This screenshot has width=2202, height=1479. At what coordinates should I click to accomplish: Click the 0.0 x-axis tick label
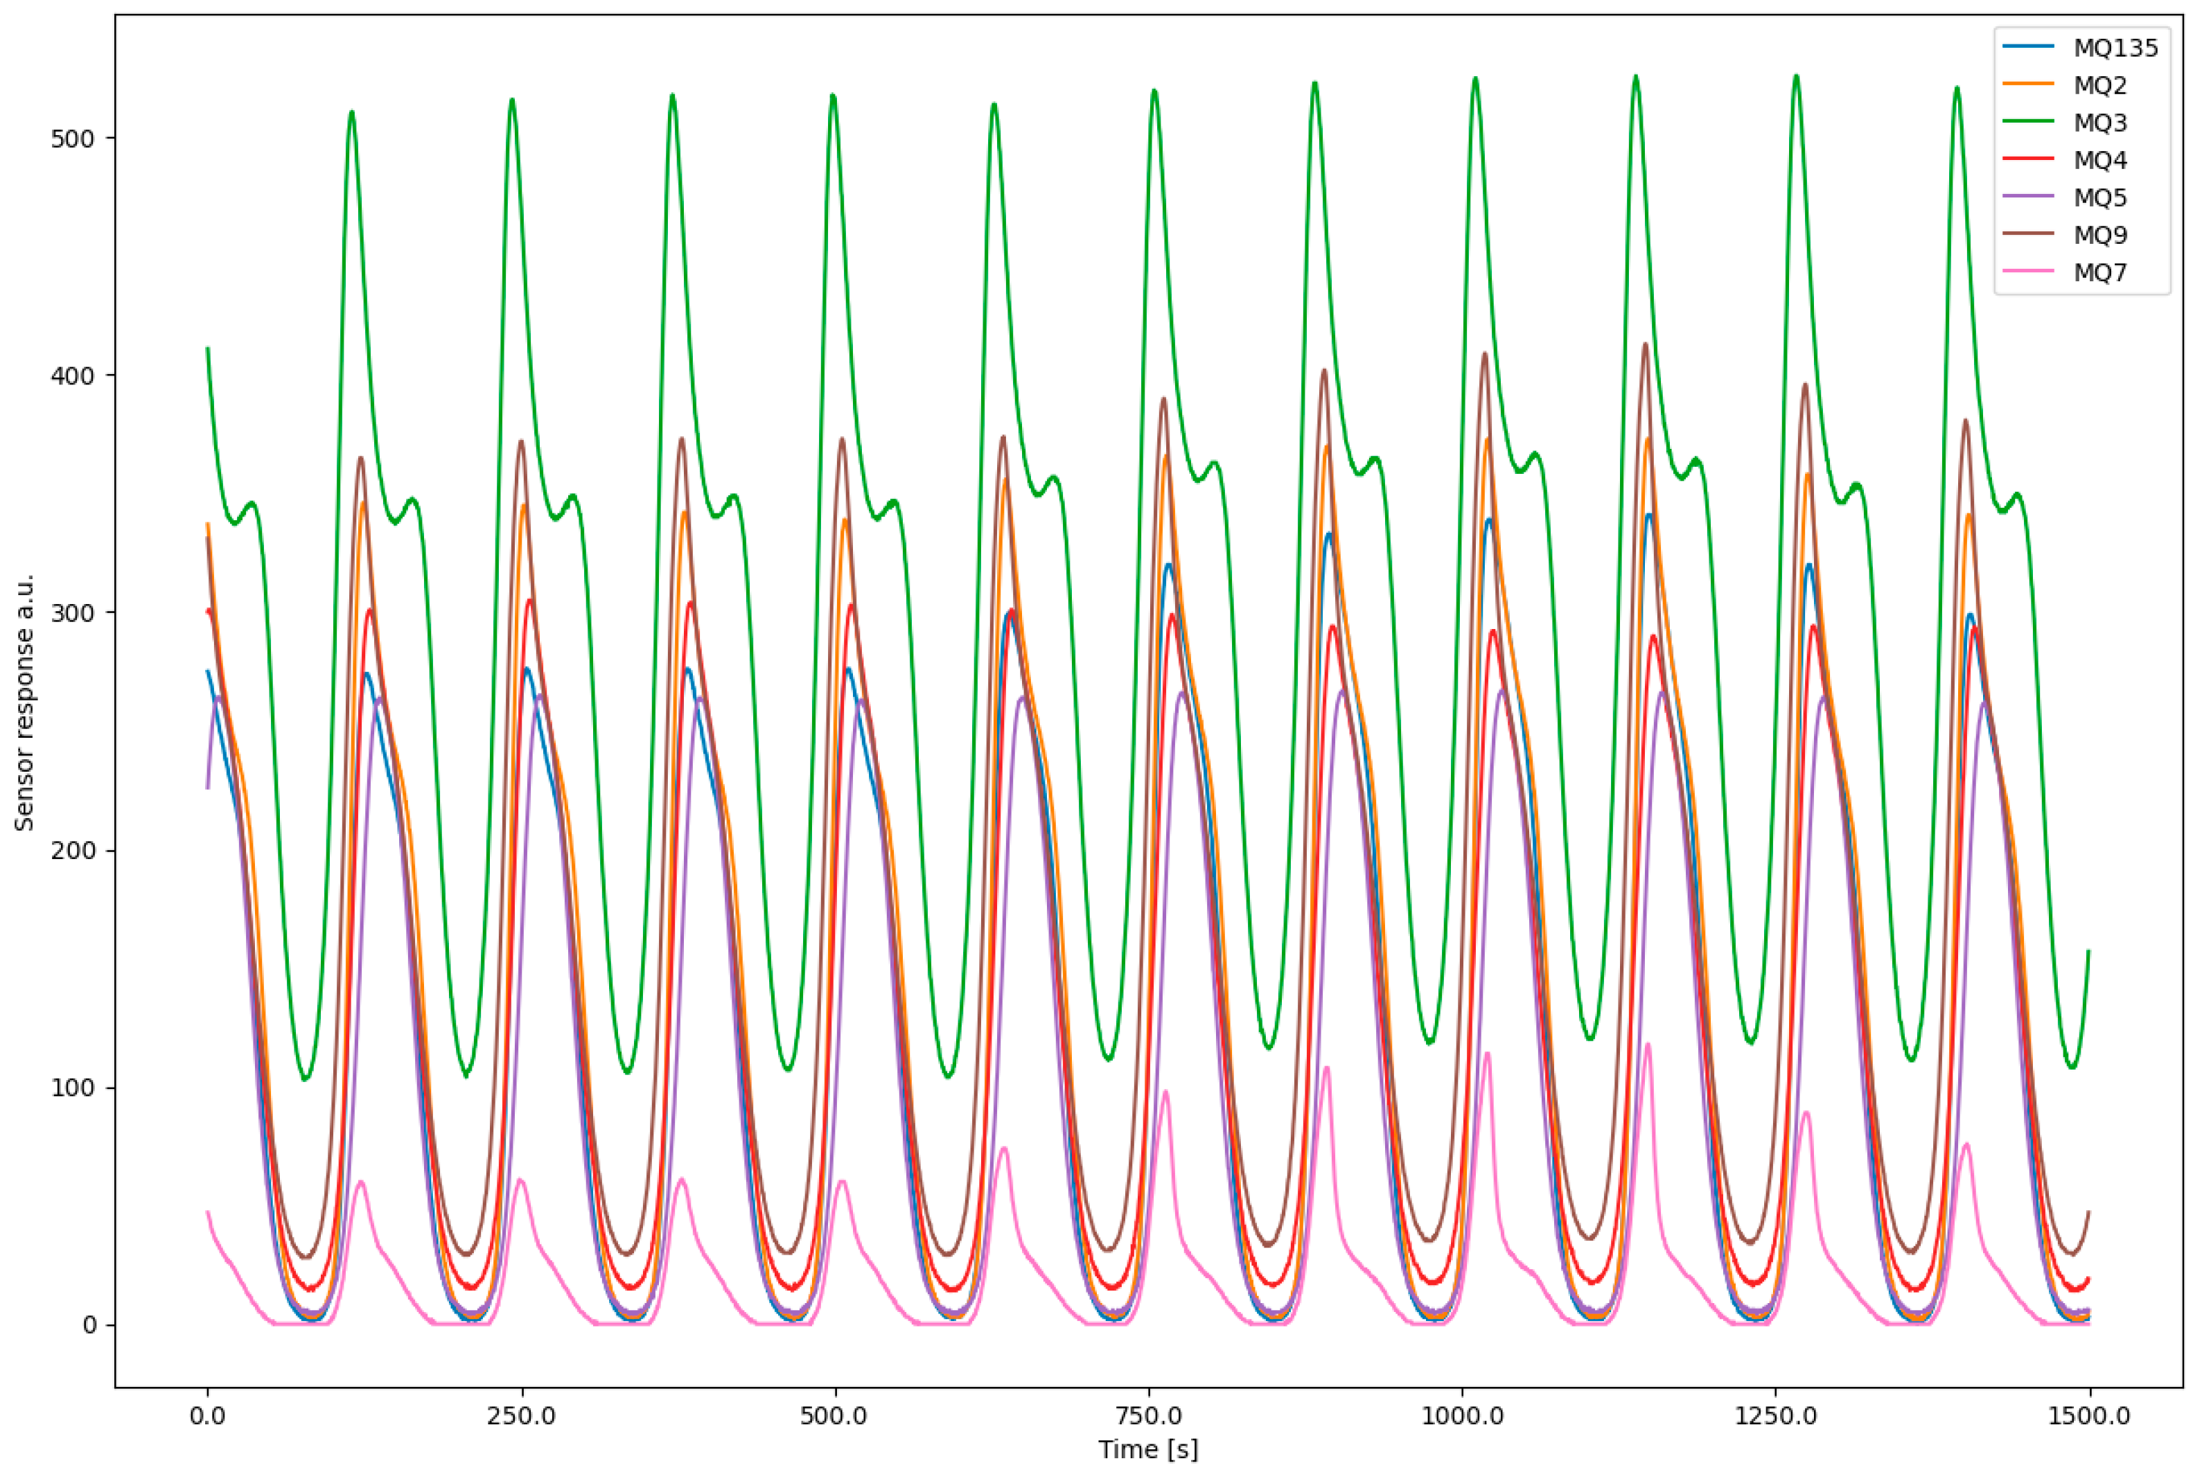coord(208,1417)
